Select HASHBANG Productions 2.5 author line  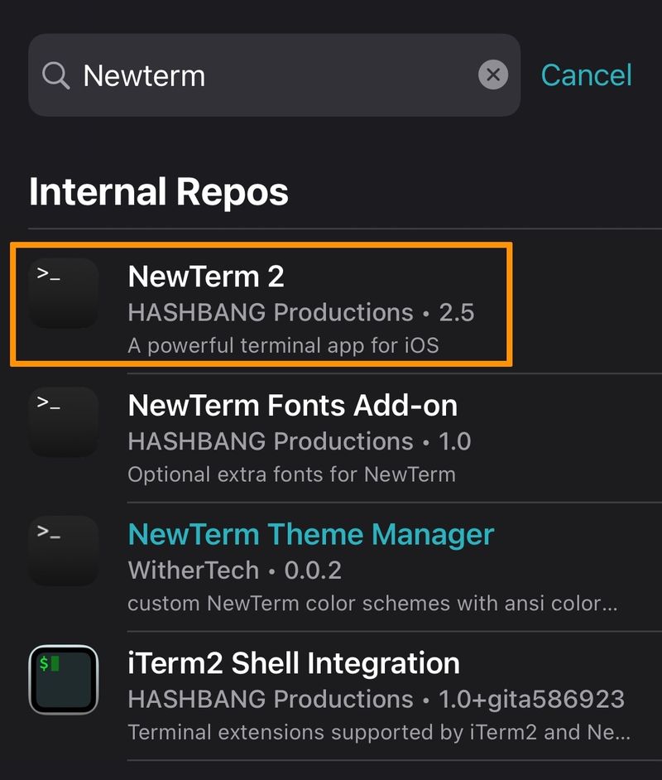click(x=300, y=312)
